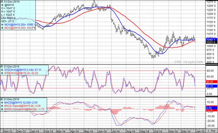Click the Mar-14 label on the time axis
The height and width of the screenshot is (133, 218).
pyautogui.click(x=61, y=131)
